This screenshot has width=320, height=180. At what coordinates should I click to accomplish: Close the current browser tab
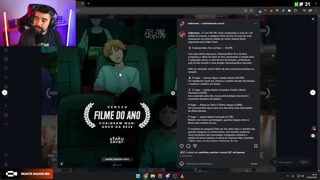click(82, 3)
